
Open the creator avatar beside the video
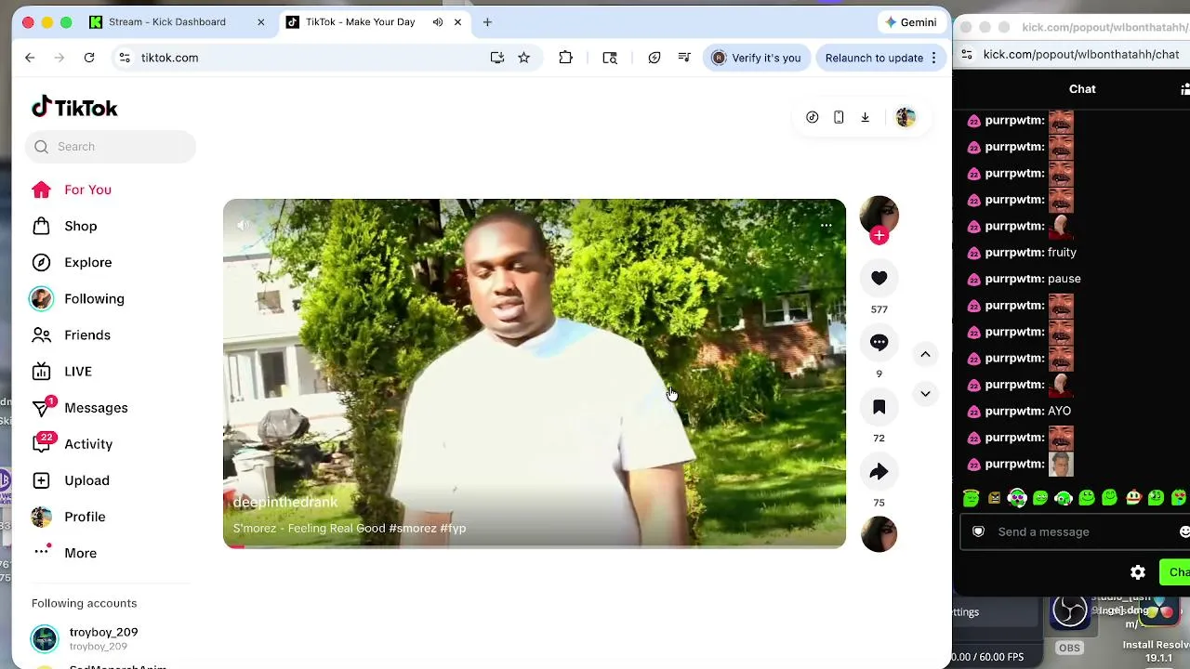(x=879, y=215)
